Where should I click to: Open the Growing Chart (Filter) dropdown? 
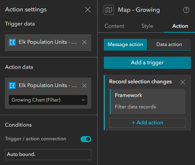[48, 100]
